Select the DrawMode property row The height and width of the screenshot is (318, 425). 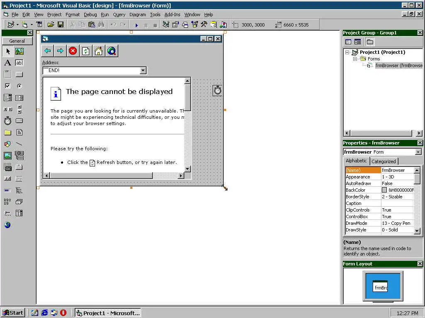tap(379, 223)
